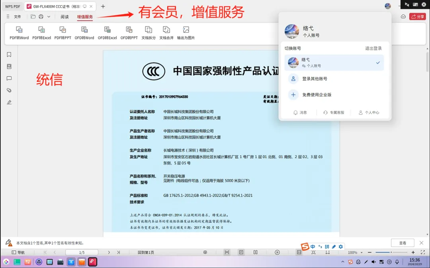The width and height of the screenshot is (430, 268).
Task: Adjust the zoom slider handle
Action: click(391, 253)
